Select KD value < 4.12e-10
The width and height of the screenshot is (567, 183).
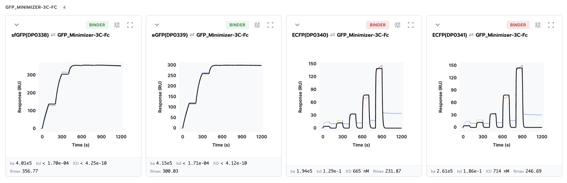point(234,163)
